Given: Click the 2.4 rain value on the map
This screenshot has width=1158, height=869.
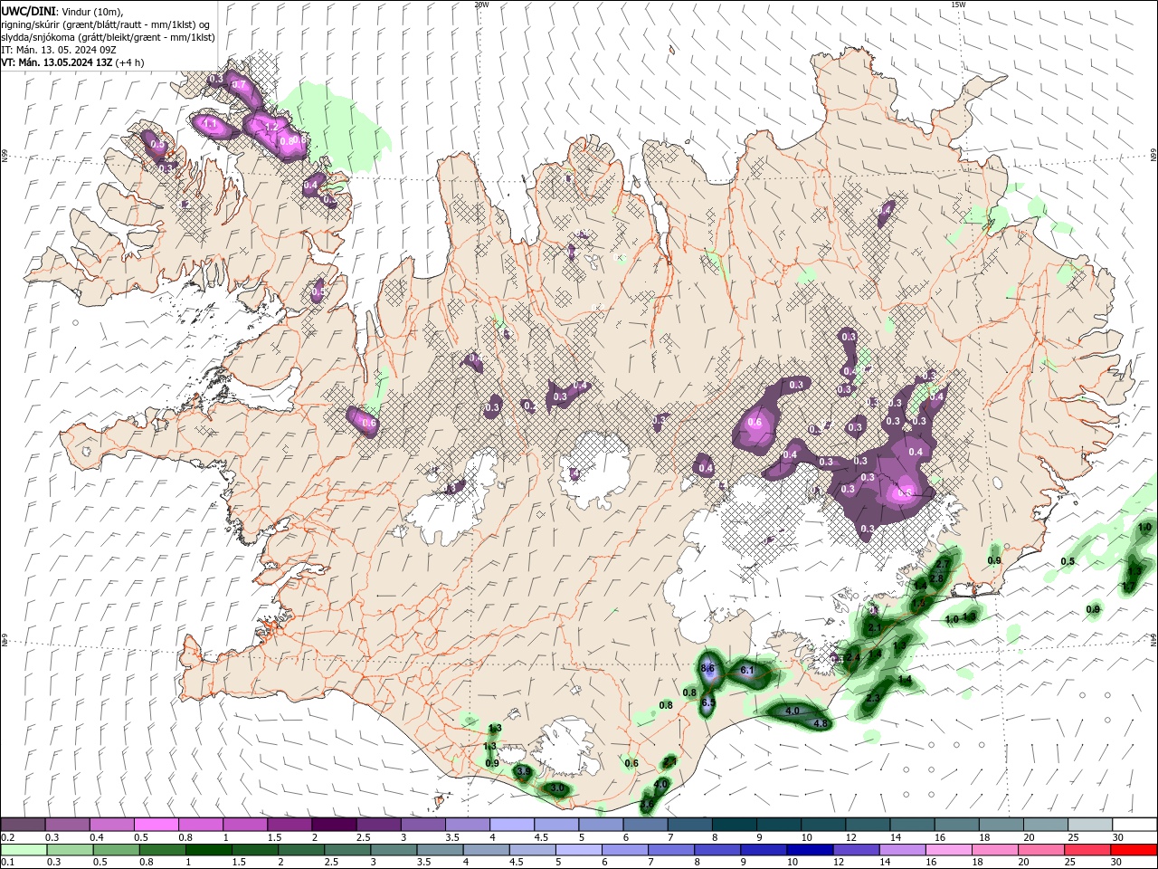Looking at the screenshot, I should click(x=852, y=657).
